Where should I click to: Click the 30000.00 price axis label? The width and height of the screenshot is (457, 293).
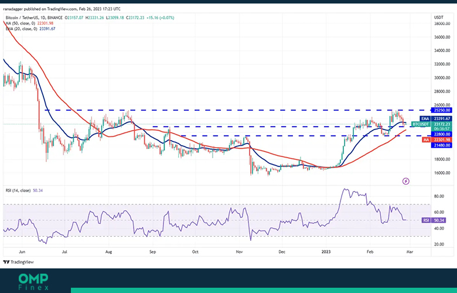point(442,78)
